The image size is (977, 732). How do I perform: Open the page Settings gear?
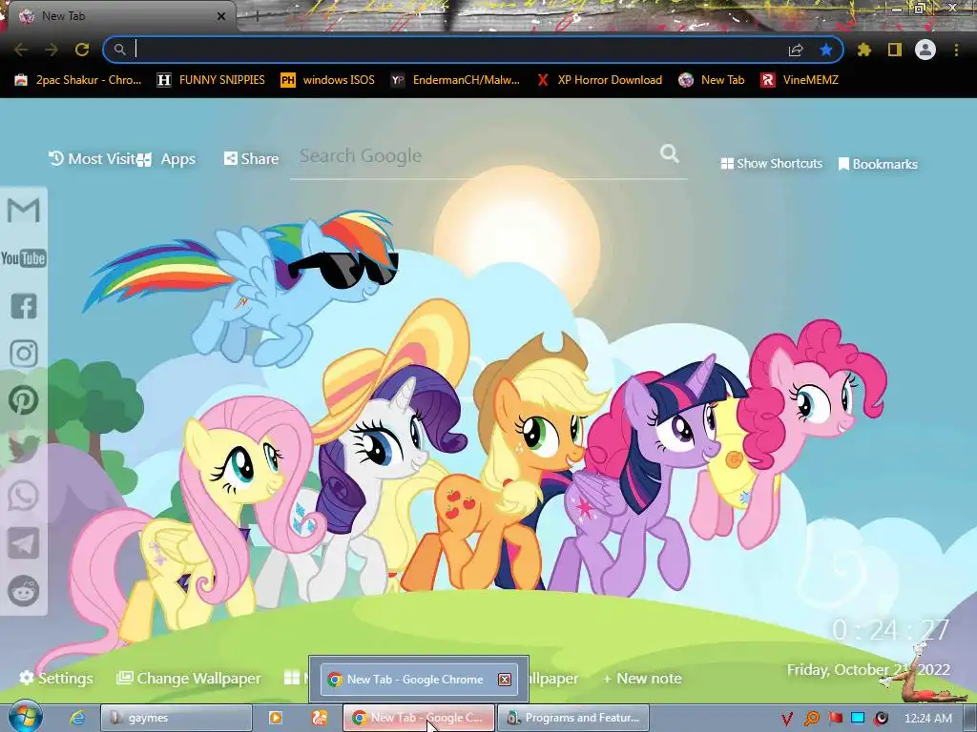(x=56, y=678)
